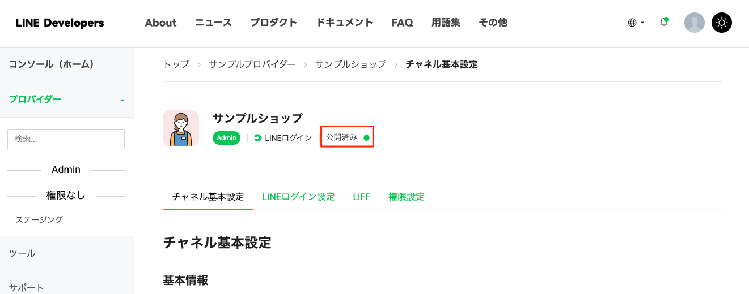Screen dimensions: 749x294
Task: Open the notifications bell
Action: point(664,23)
